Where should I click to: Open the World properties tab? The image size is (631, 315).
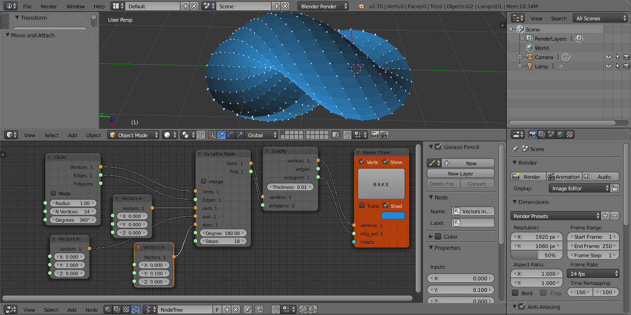[x=560, y=134]
